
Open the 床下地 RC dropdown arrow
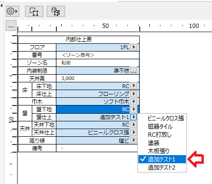tap(133, 86)
